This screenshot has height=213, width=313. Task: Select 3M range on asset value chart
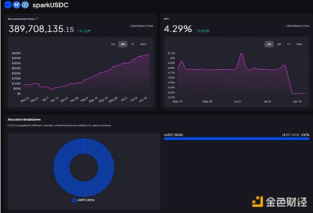[123, 44]
